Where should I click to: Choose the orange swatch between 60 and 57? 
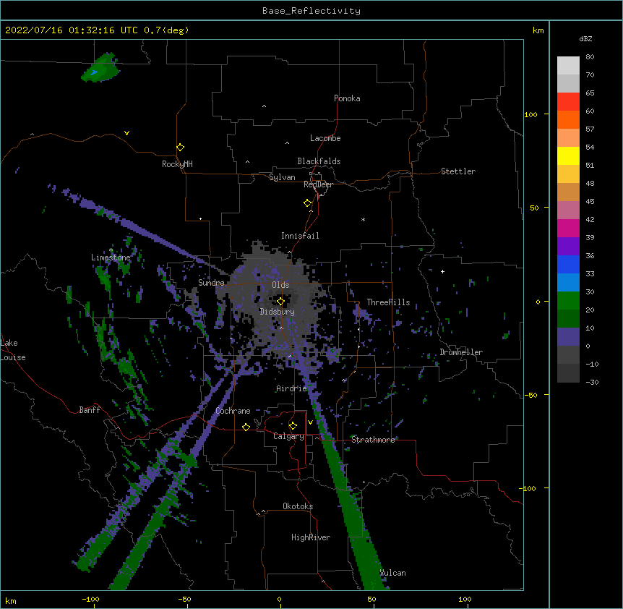click(568, 119)
